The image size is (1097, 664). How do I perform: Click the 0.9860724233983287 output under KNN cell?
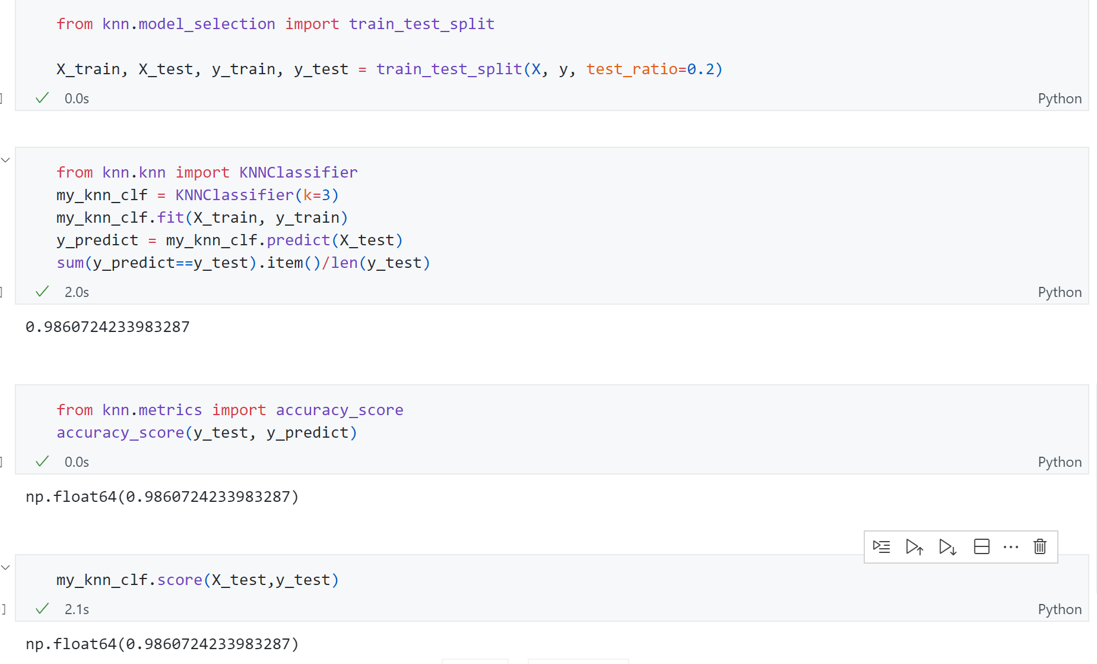107,327
